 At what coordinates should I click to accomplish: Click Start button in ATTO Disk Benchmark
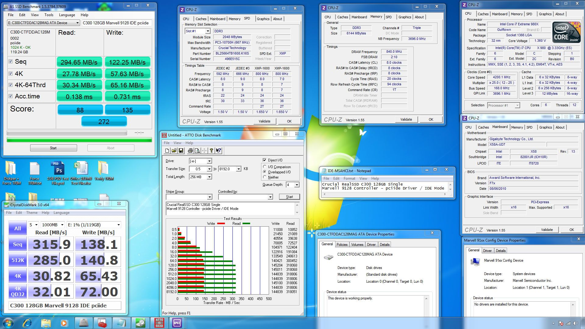click(289, 197)
